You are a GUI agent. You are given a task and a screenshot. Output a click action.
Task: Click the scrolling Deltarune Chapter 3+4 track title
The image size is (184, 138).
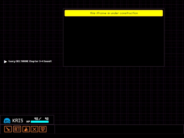pos(30,61)
